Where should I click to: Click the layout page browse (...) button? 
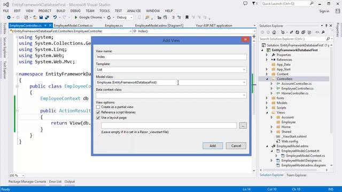tap(243, 125)
